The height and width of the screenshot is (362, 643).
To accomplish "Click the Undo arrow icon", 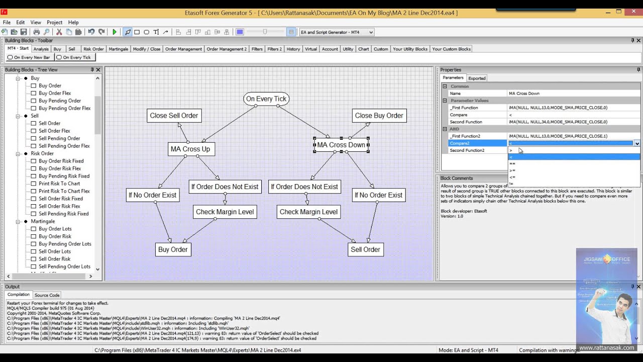I will pyautogui.click(x=91, y=32).
